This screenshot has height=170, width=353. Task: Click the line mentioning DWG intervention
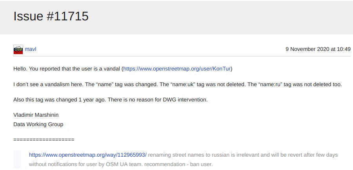pyautogui.click(x=111, y=99)
